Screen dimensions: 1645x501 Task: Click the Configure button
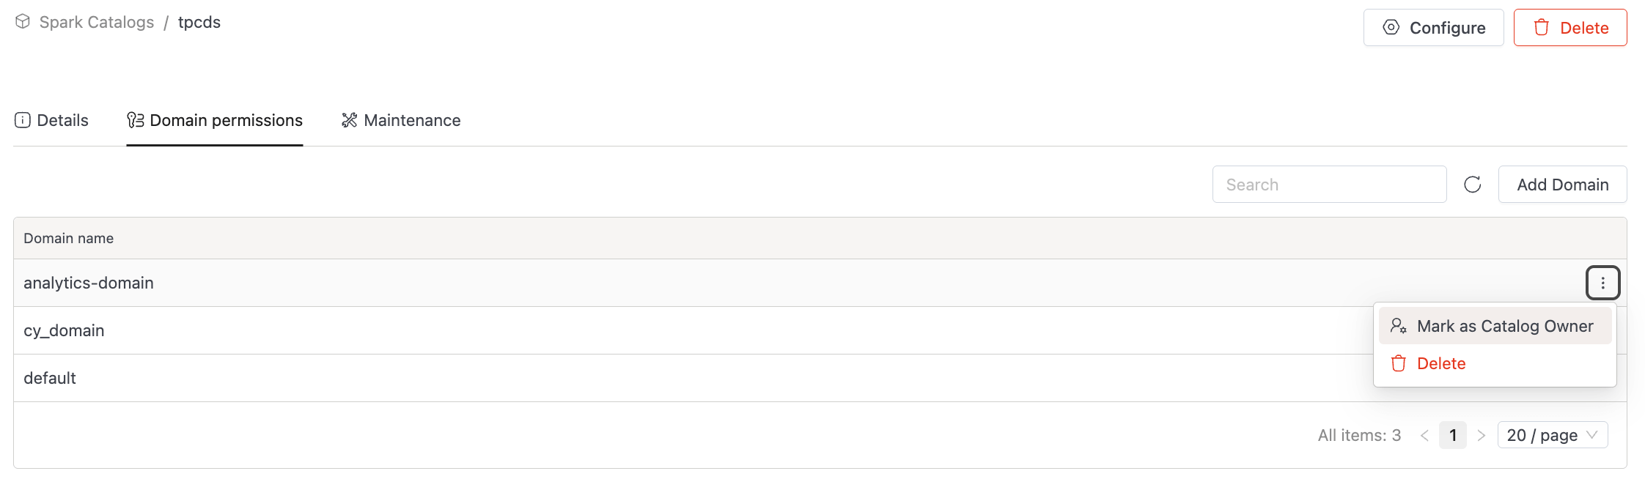point(1433,28)
